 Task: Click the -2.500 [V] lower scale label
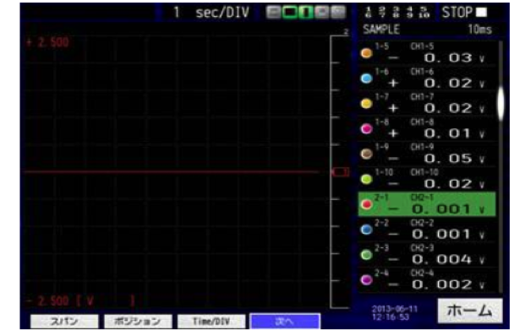[x=80, y=301]
